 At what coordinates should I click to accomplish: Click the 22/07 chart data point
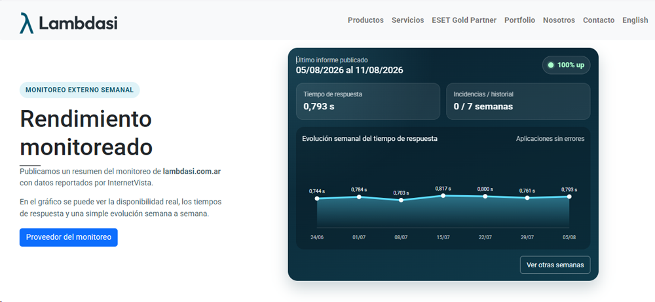485,197
